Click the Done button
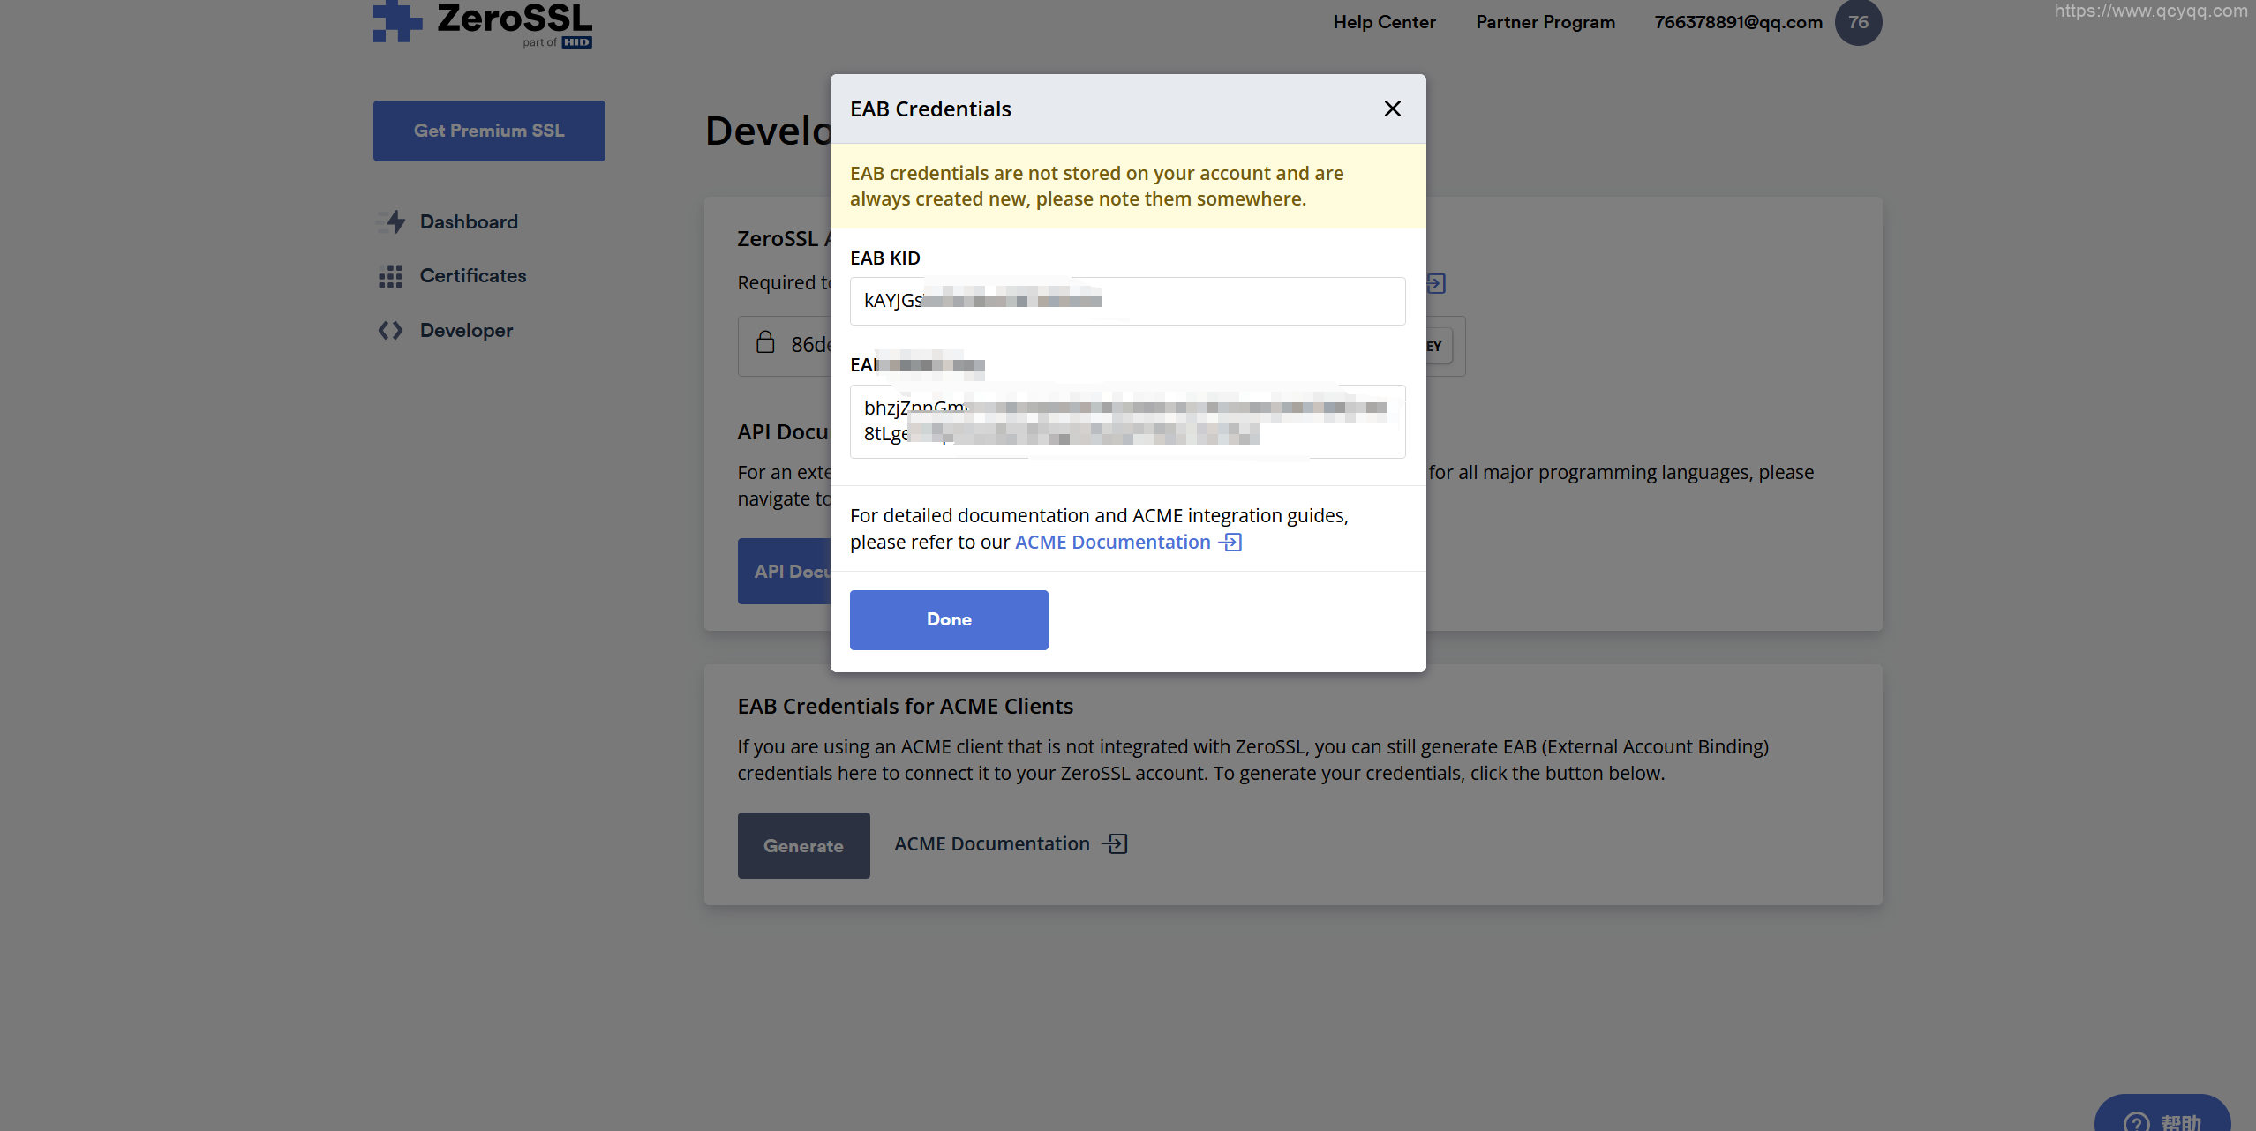The height and width of the screenshot is (1131, 2256). (949, 619)
